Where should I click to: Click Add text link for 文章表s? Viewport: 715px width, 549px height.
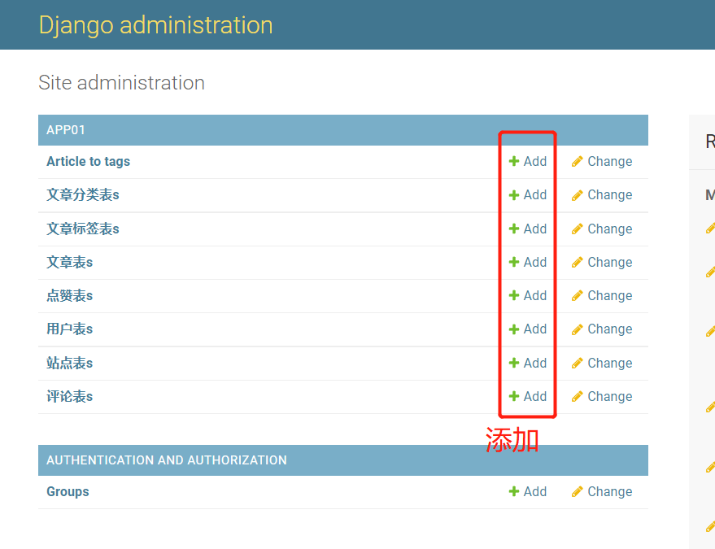pyautogui.click(x=535, y=262)
